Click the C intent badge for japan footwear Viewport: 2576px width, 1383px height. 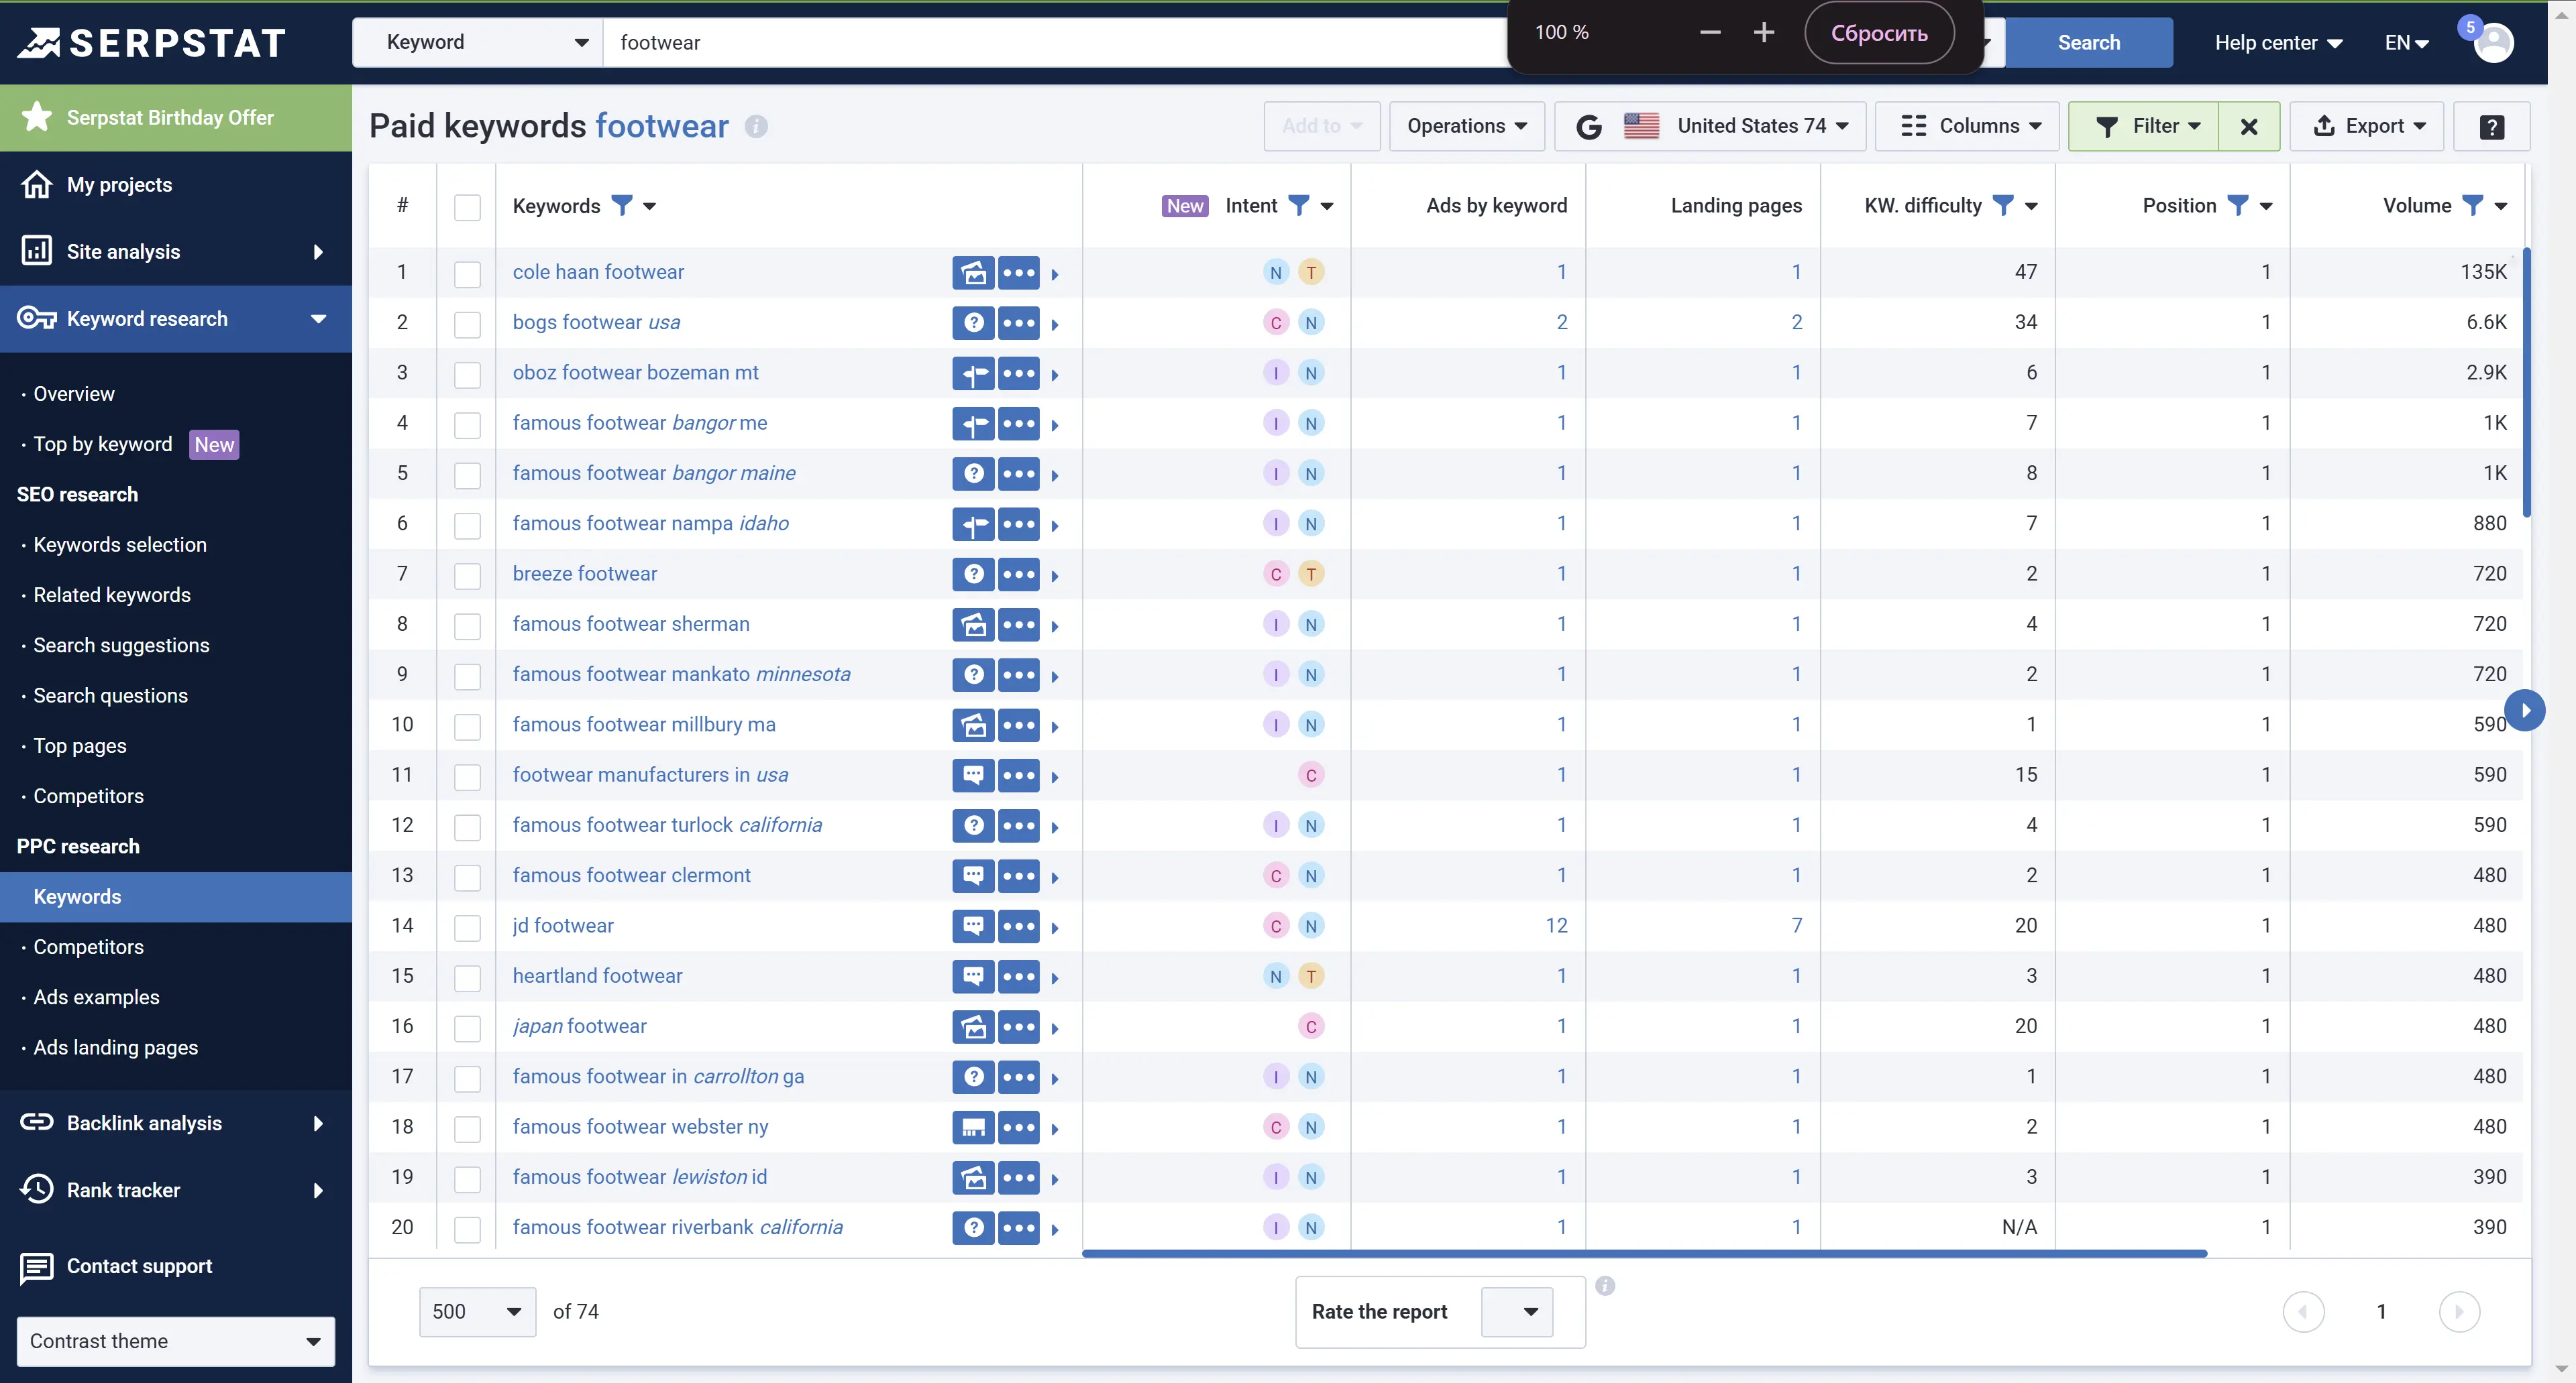click(x=1311, y=1026)
